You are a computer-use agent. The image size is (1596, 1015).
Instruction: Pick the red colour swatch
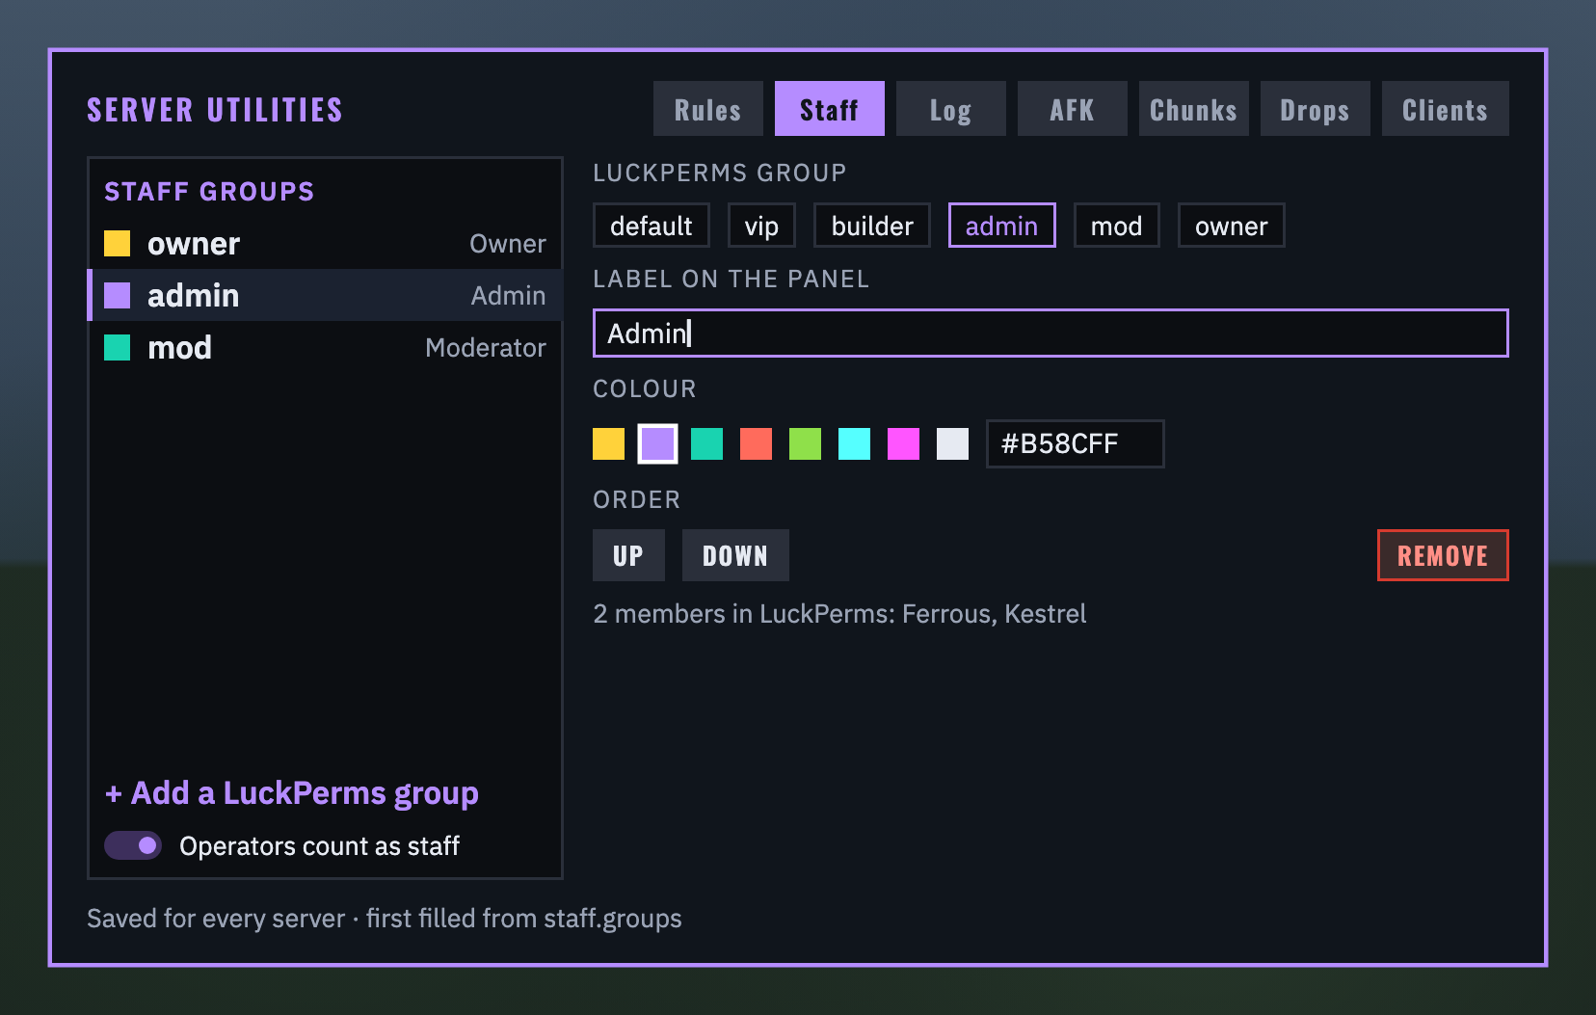756,443
